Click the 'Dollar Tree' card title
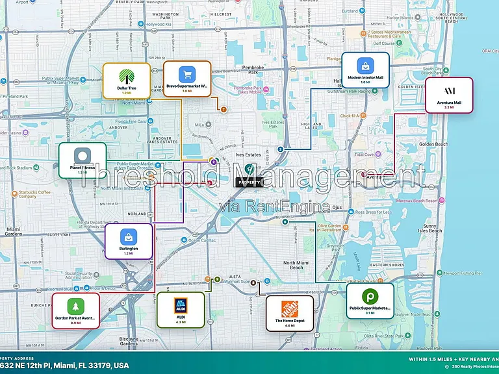The width and height of the screenshot is (499, 374). (x=127, y=88)
